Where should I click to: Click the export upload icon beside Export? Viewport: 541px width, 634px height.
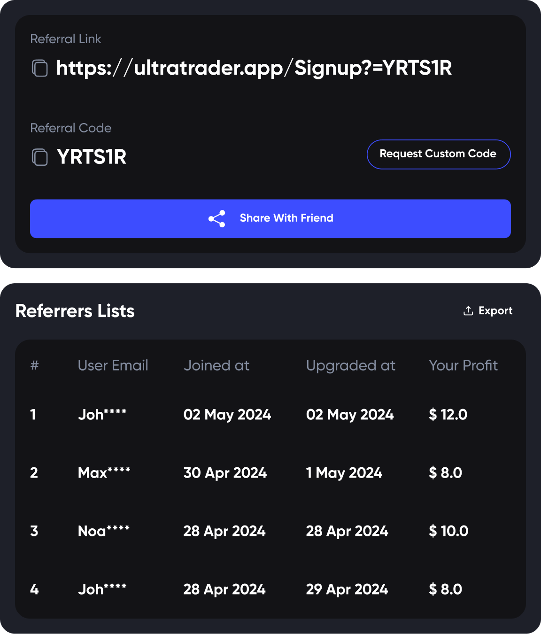[468, 310]
